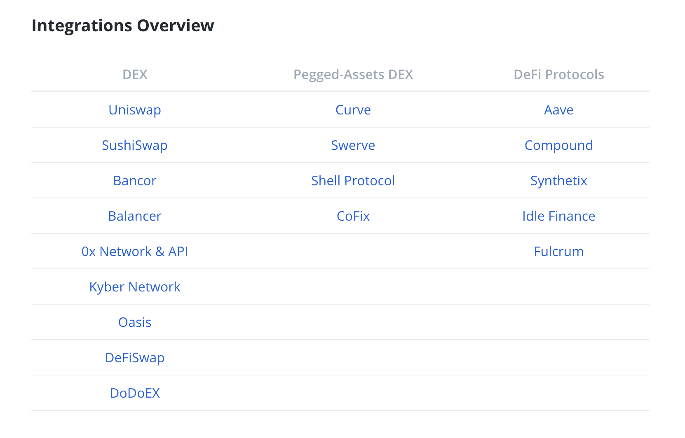Click the Compound link
This screenshot has height=438, width=685.
[559, 145]
